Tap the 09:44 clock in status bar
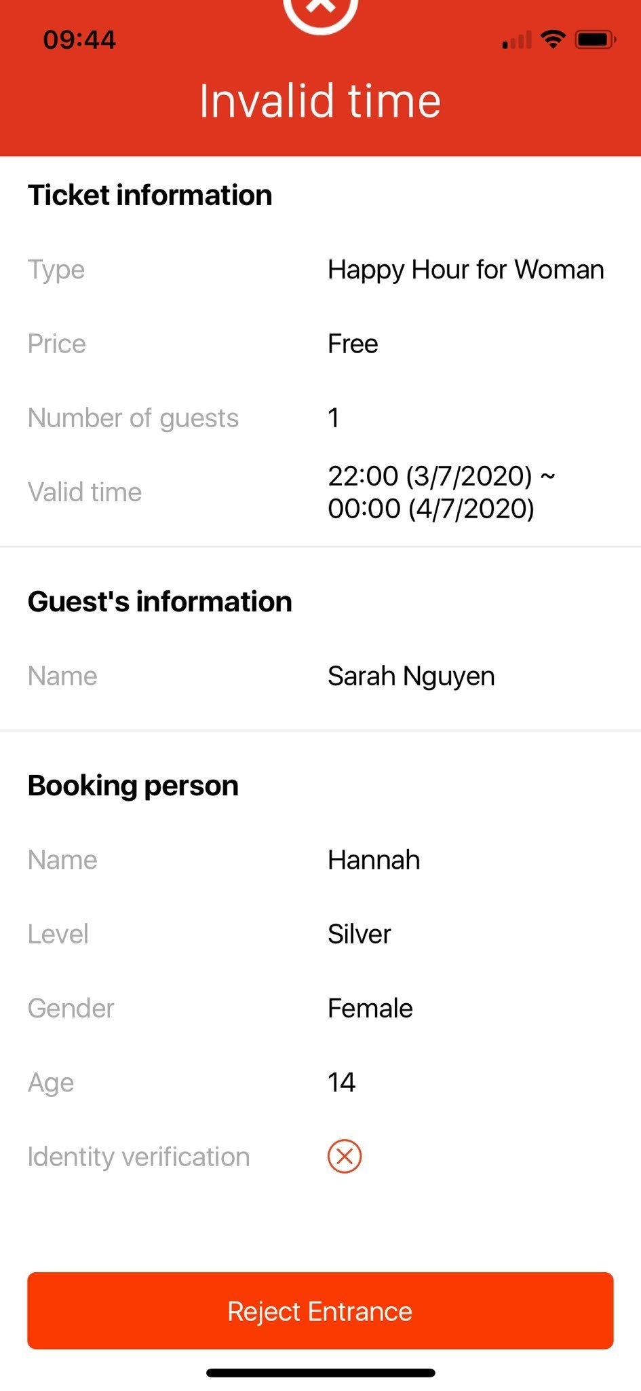 tap(79, 40)
